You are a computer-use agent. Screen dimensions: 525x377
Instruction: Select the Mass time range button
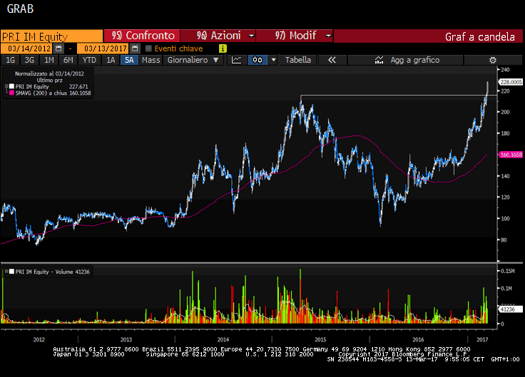151,61
